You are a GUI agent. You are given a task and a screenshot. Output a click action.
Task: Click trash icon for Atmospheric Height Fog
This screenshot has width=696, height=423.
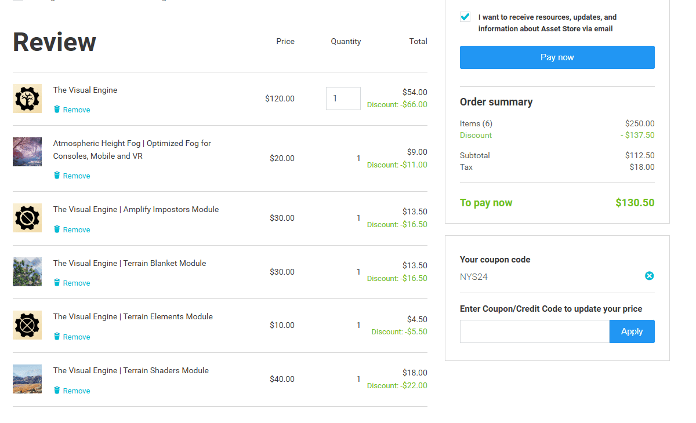57,176
